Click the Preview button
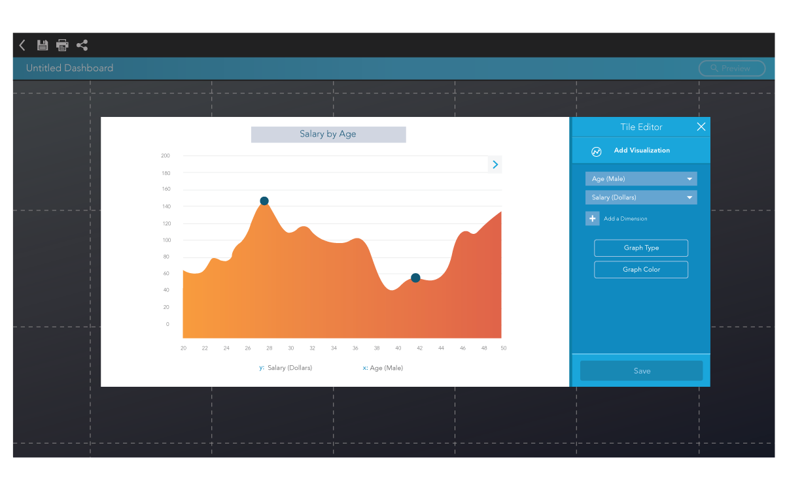The height and width of the screenshot is (490, 785). [732, 68]
